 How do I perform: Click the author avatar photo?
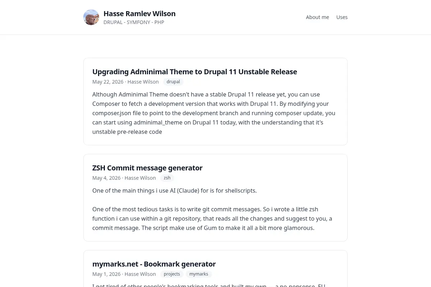91,17
